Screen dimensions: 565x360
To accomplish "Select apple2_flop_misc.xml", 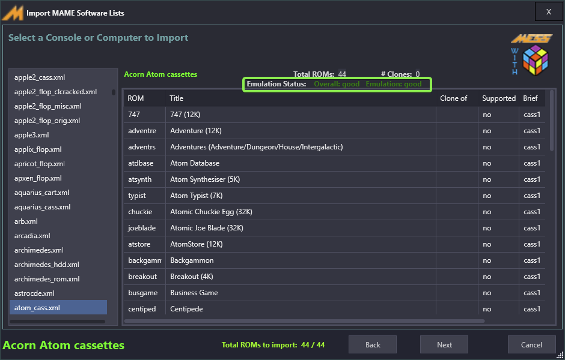I will coord(58,106).
